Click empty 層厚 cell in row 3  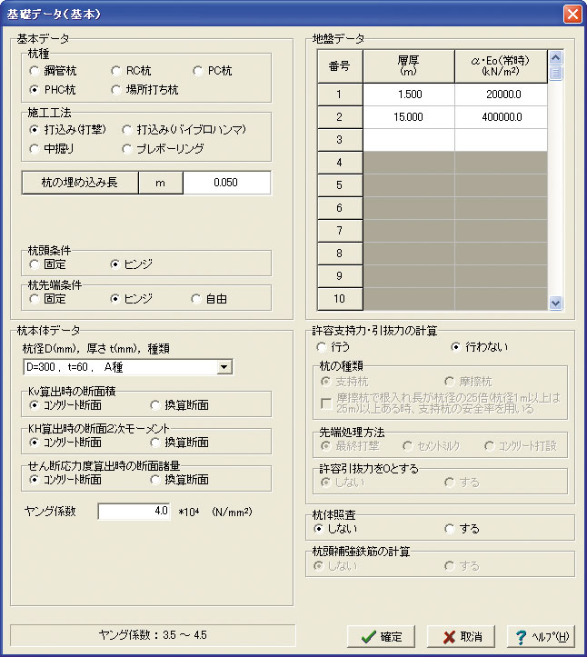point(409,140)
